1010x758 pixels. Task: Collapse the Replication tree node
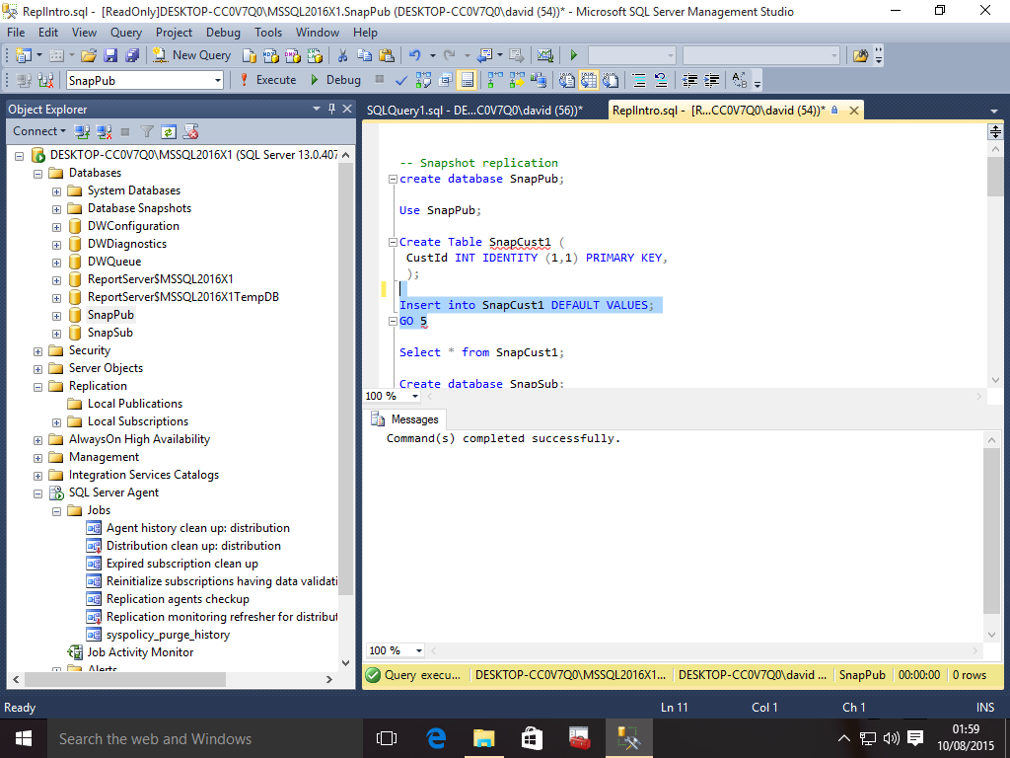(38, 386)
